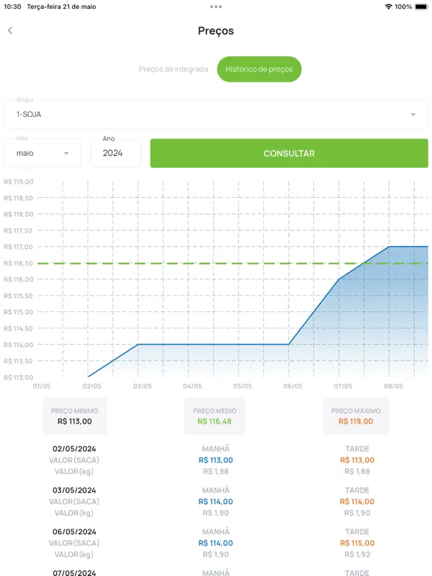The height and width of the screenshot is (576, 432).
Task: Go back using the back arrow
Action: click(x=10, y=31)
